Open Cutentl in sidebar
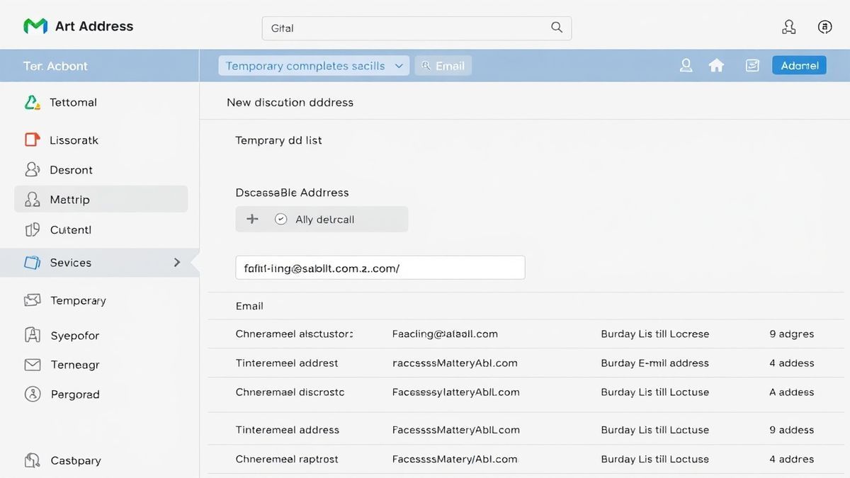 tap(70, 230)
